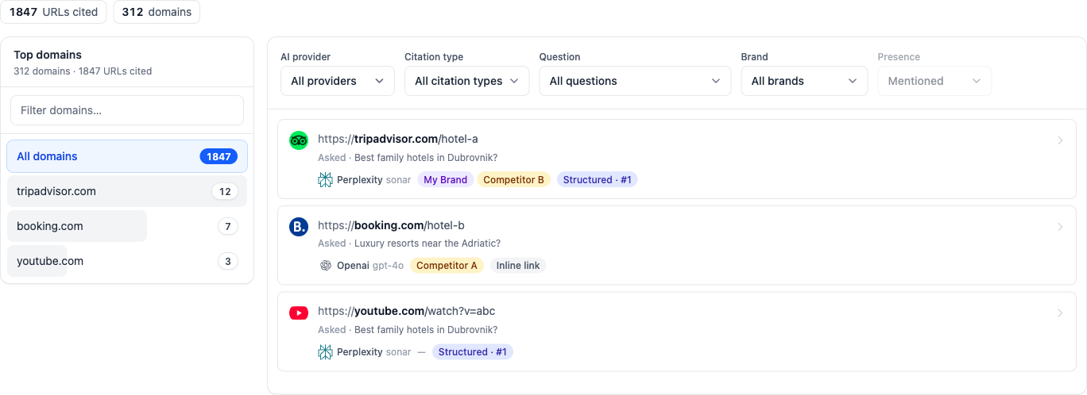The image size is (1087, 395).
Task: Select All domains in the sidebar
Action: pyautogui.click(x=127, y=156)
